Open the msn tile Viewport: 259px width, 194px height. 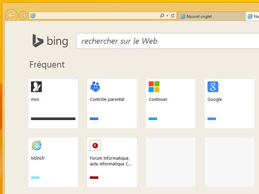pyautogui.click(x=53, y=103)
